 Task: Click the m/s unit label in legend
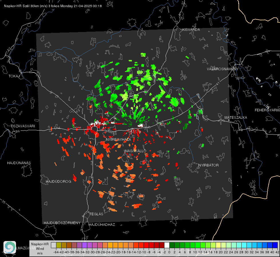pos(40,253)
